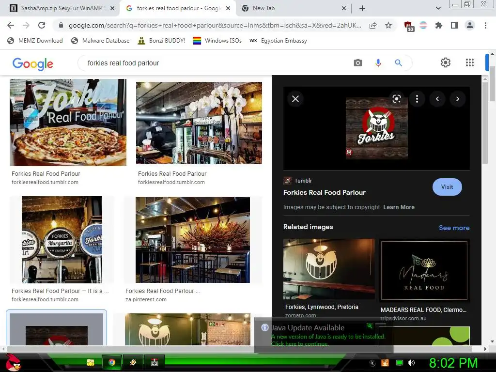Open Forkies Margarita tap handles thumbnail
This screenshot has width=496, height=372.
[x=62, y=239]
